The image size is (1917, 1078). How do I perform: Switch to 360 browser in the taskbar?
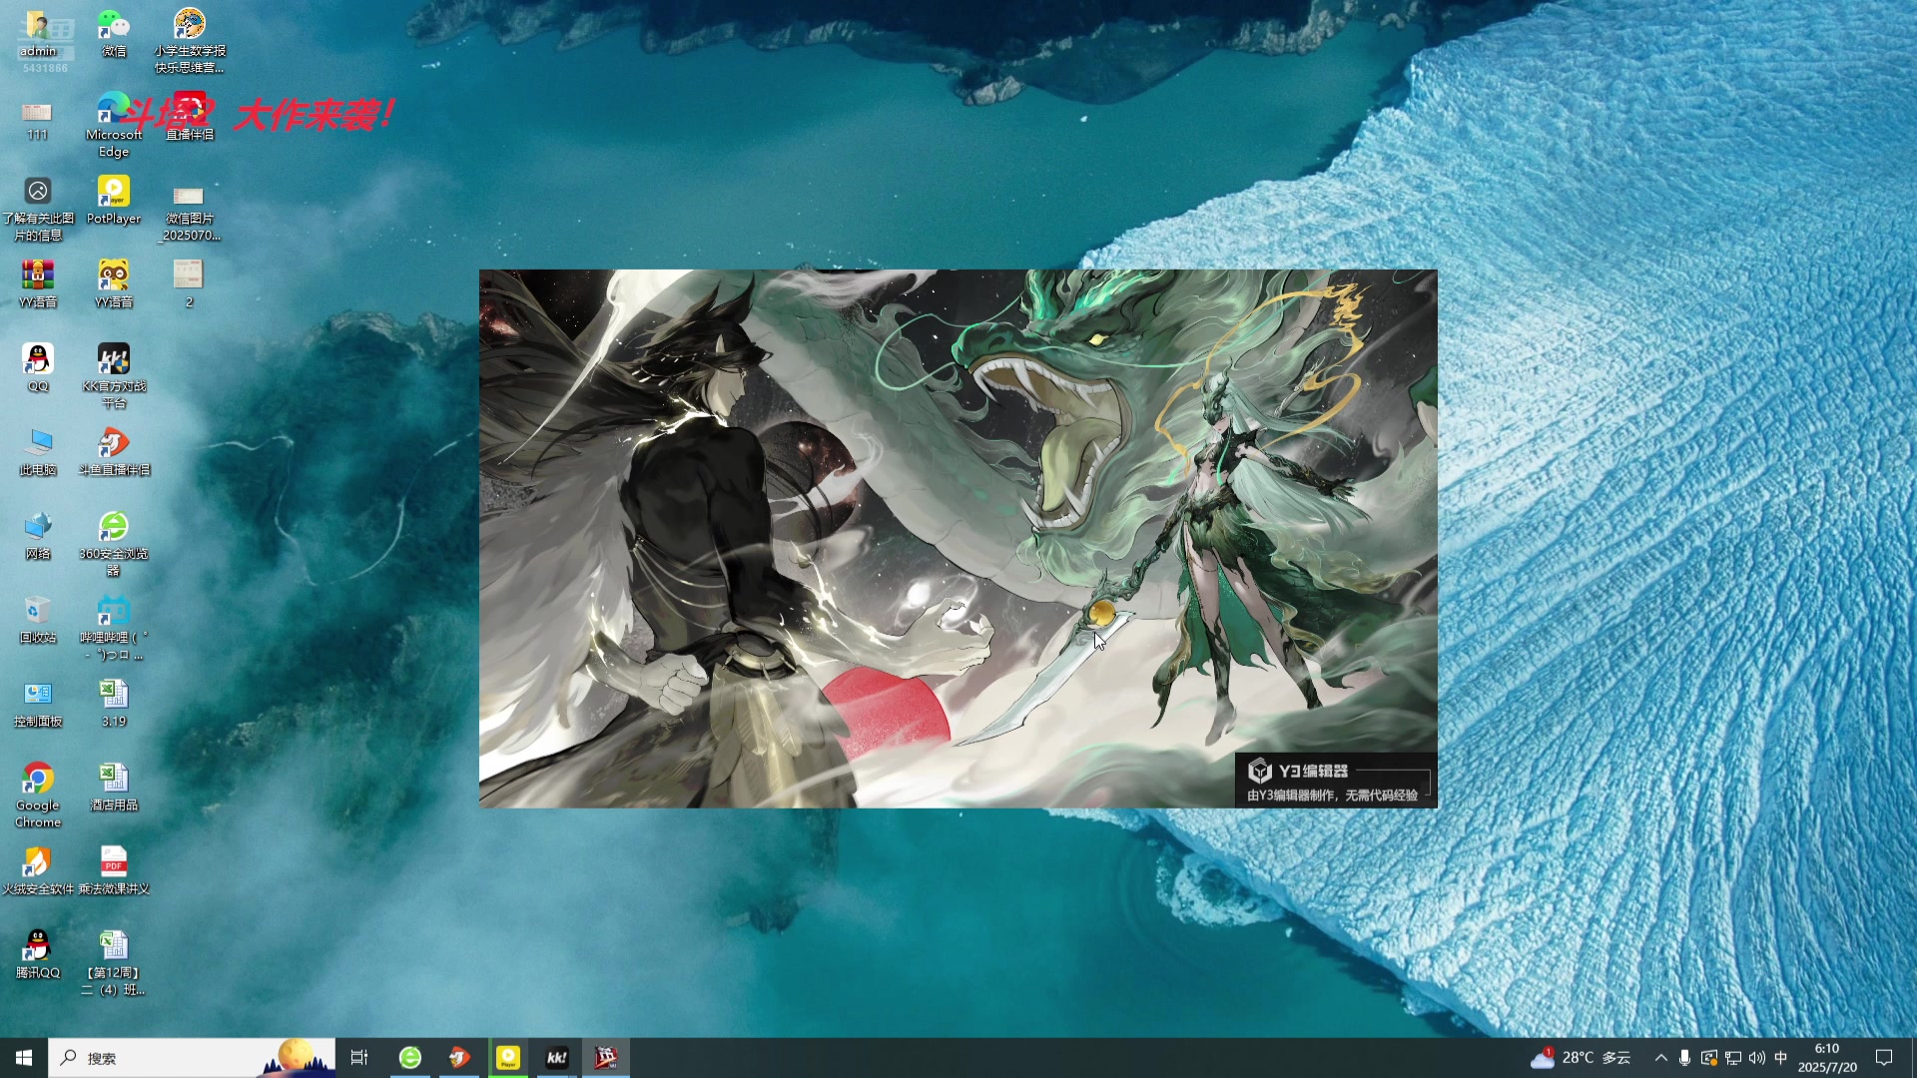coord(410,1058)
